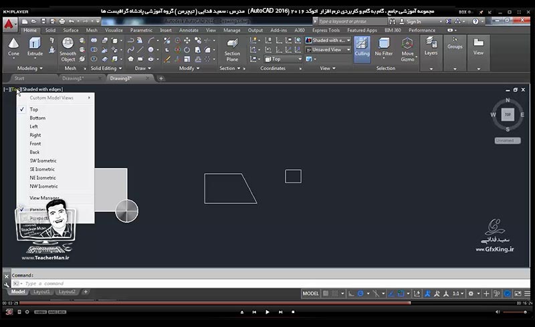535x327 pixels.
Task: Click the Clean Screen icon in status bar
Action: [x=518, y=294]
